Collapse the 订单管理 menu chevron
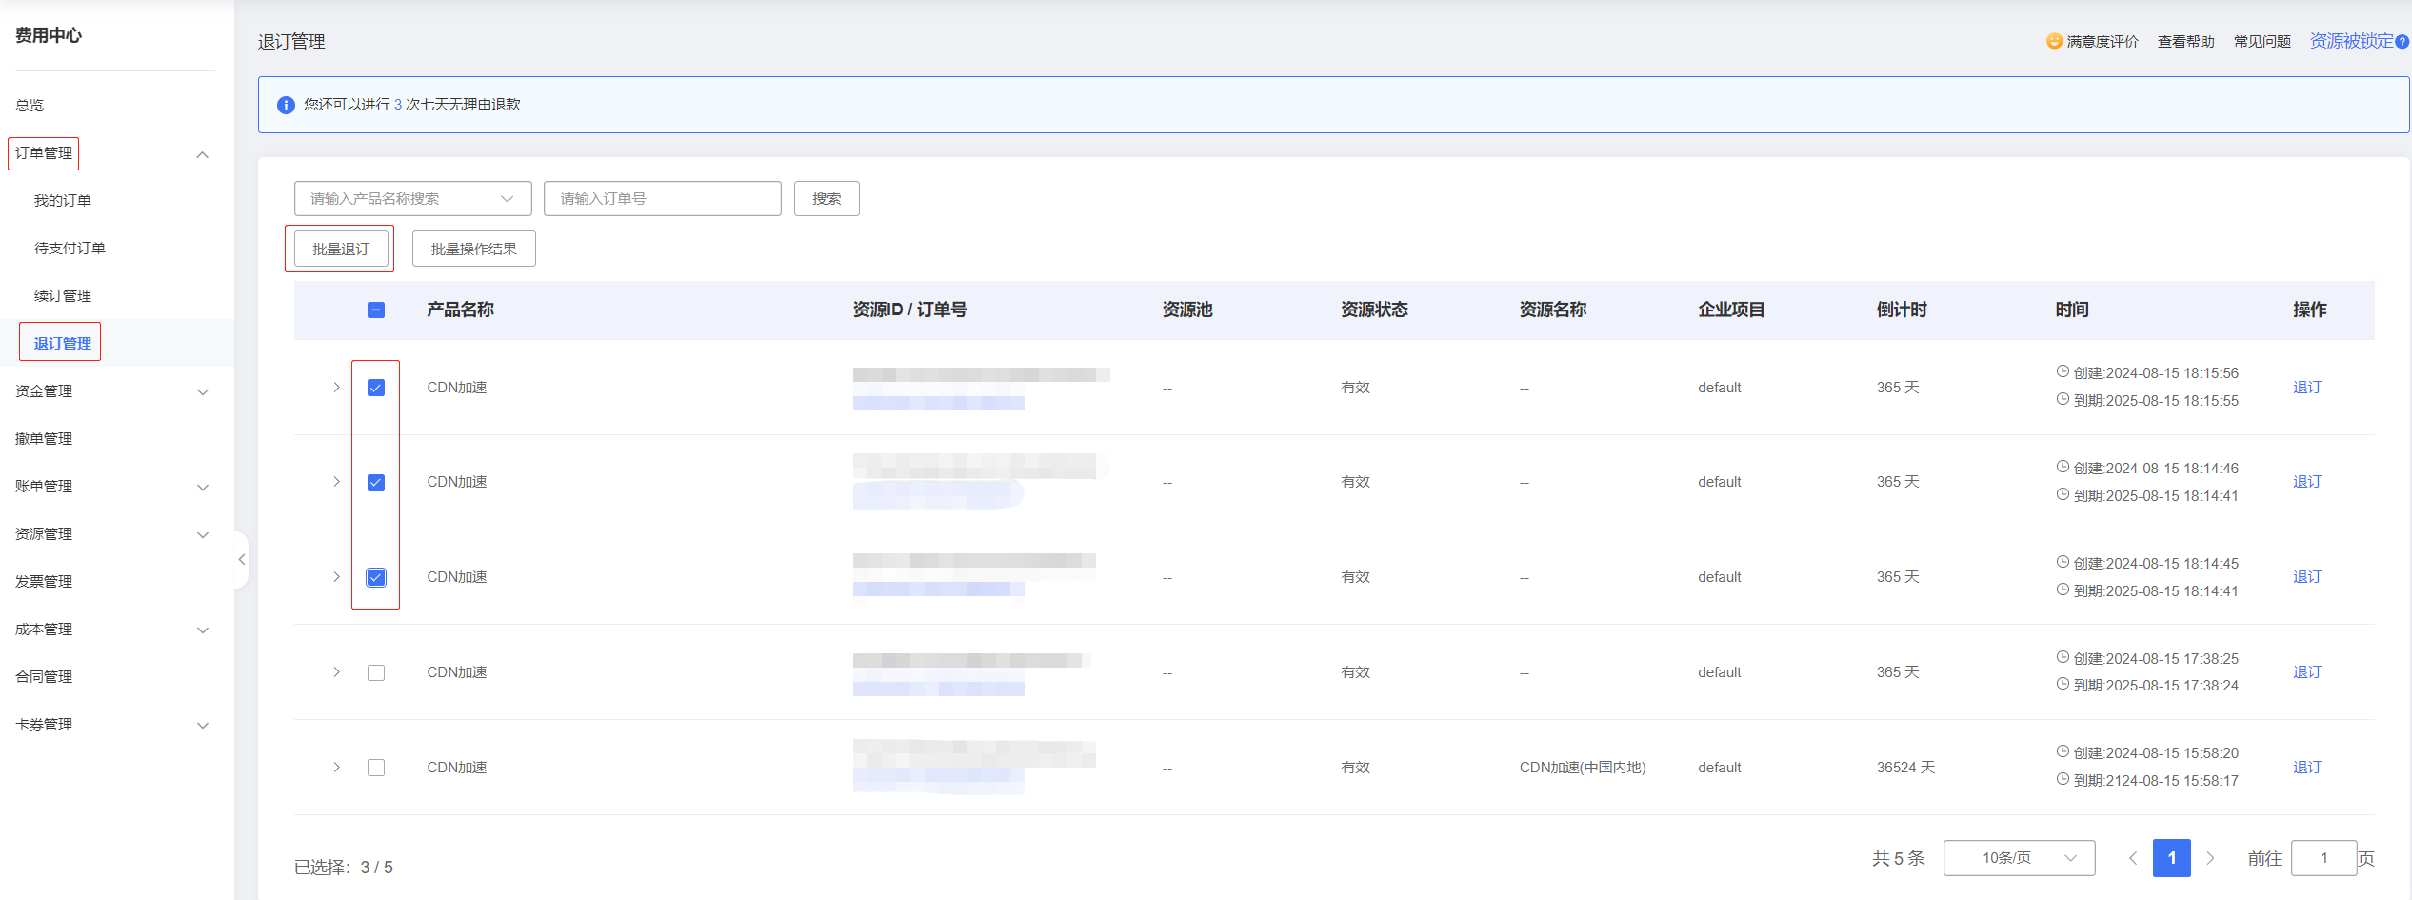Screen dimensions: 2412x900 [x=202, y=154]
